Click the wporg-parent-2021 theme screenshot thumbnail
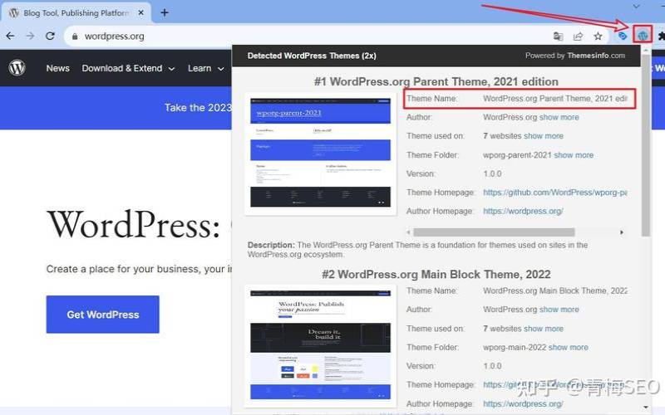Screen dimensions: 665x415 tap(320, 154)
